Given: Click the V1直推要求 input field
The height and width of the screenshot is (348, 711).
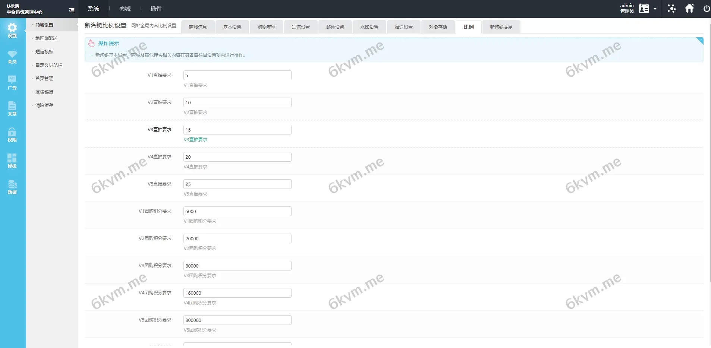Looking at the screenshot, I should [237, 75].
